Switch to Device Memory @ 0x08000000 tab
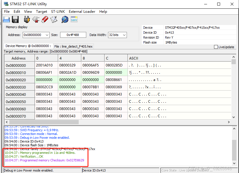This screenshot has height=173, width=239. tap(28, 46)
